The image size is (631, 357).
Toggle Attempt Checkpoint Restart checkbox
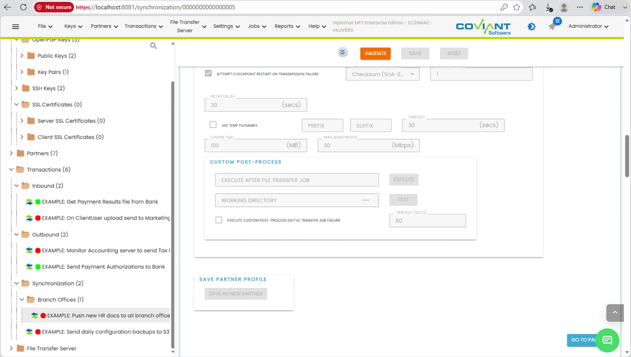[x=208, y=73]
